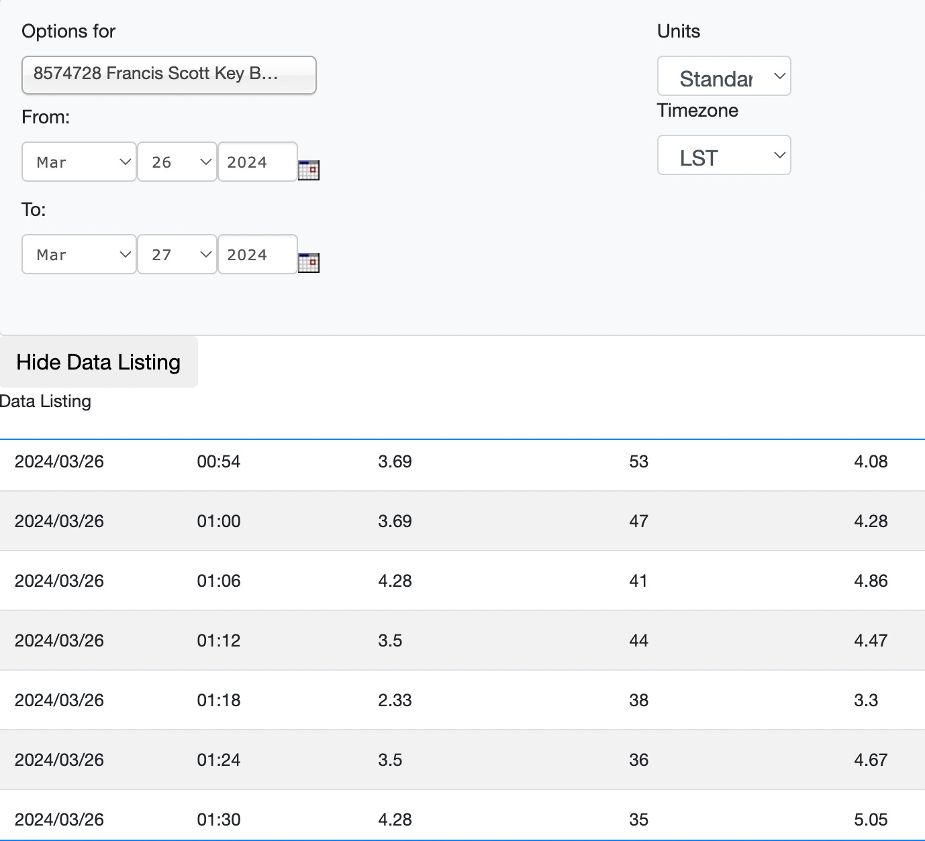Viewport: 925px width, 841px height.
Task: Expand the From month dropdown
Action: point(79,162)
